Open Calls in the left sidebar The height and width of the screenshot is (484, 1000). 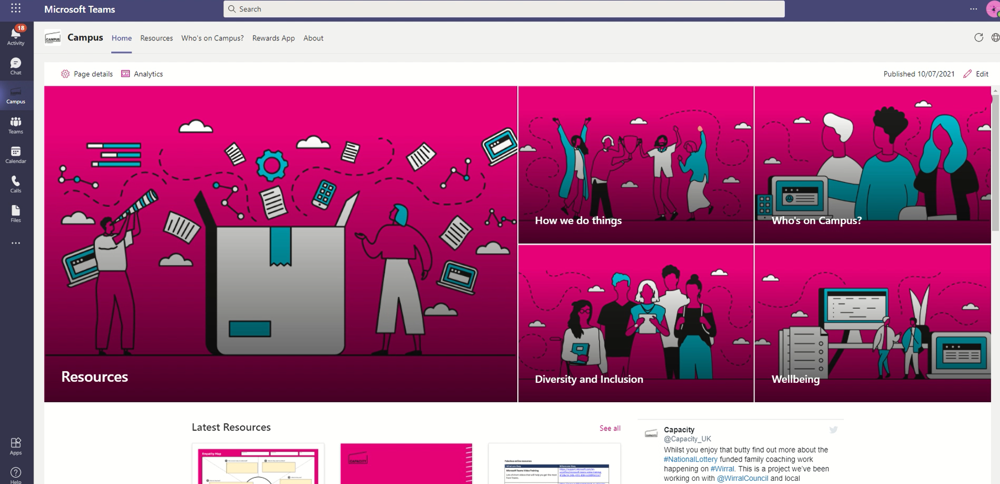point(16,184)
